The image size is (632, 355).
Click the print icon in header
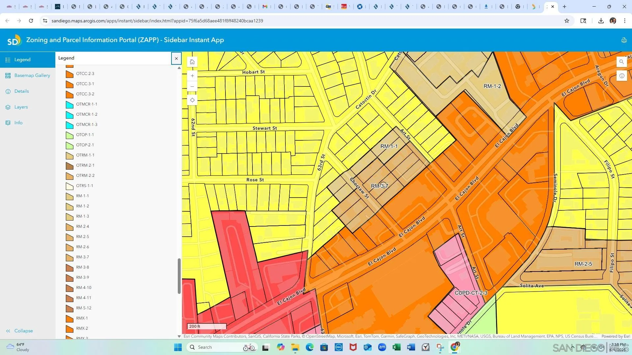coord(624,40)
